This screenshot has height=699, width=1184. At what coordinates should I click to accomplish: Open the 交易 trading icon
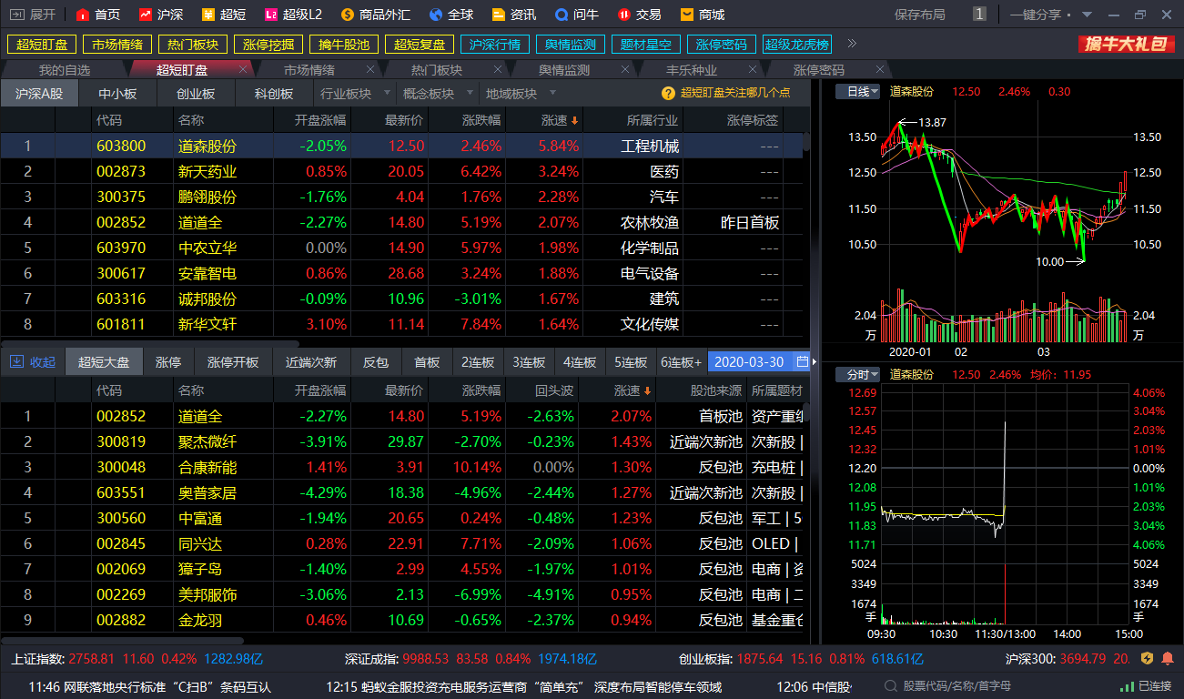tap(624, 15)
